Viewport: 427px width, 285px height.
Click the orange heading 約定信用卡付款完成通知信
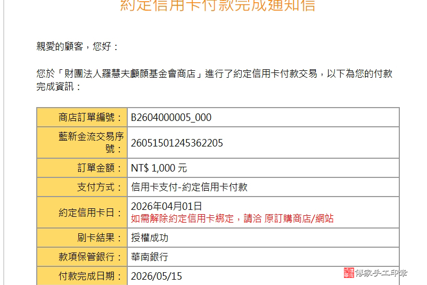[x=218, y=5]
